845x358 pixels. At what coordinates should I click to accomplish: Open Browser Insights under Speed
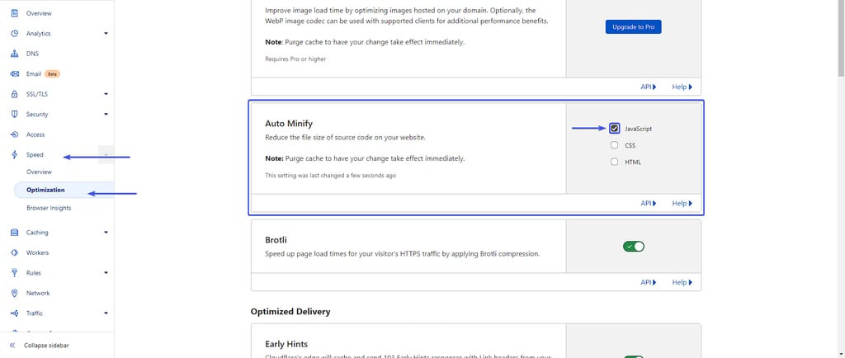(49, 208)
